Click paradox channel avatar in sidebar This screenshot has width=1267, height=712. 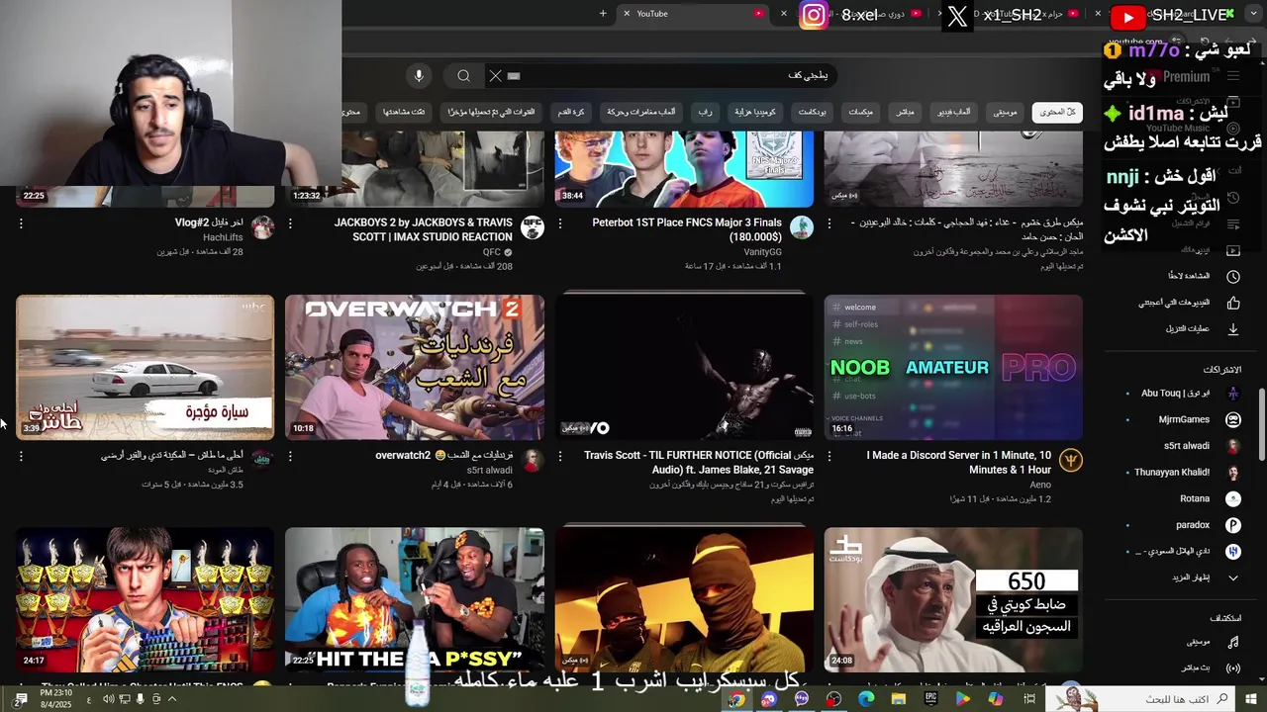[1233, 525]
